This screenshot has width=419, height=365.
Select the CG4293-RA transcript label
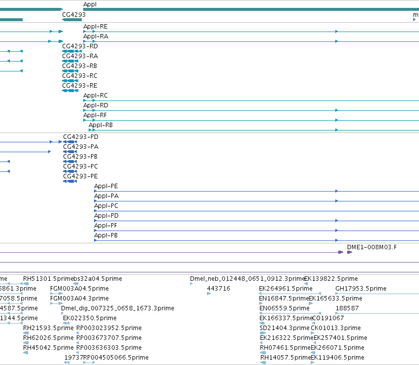point(80,56)
